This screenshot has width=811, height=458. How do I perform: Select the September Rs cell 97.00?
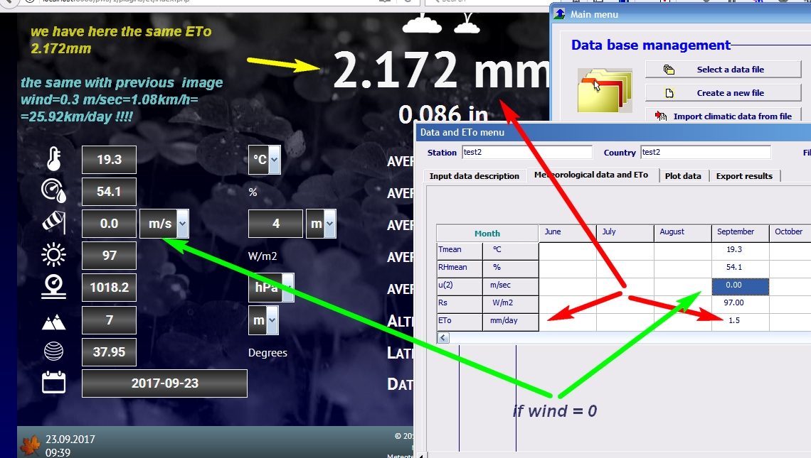click(740, 303)
